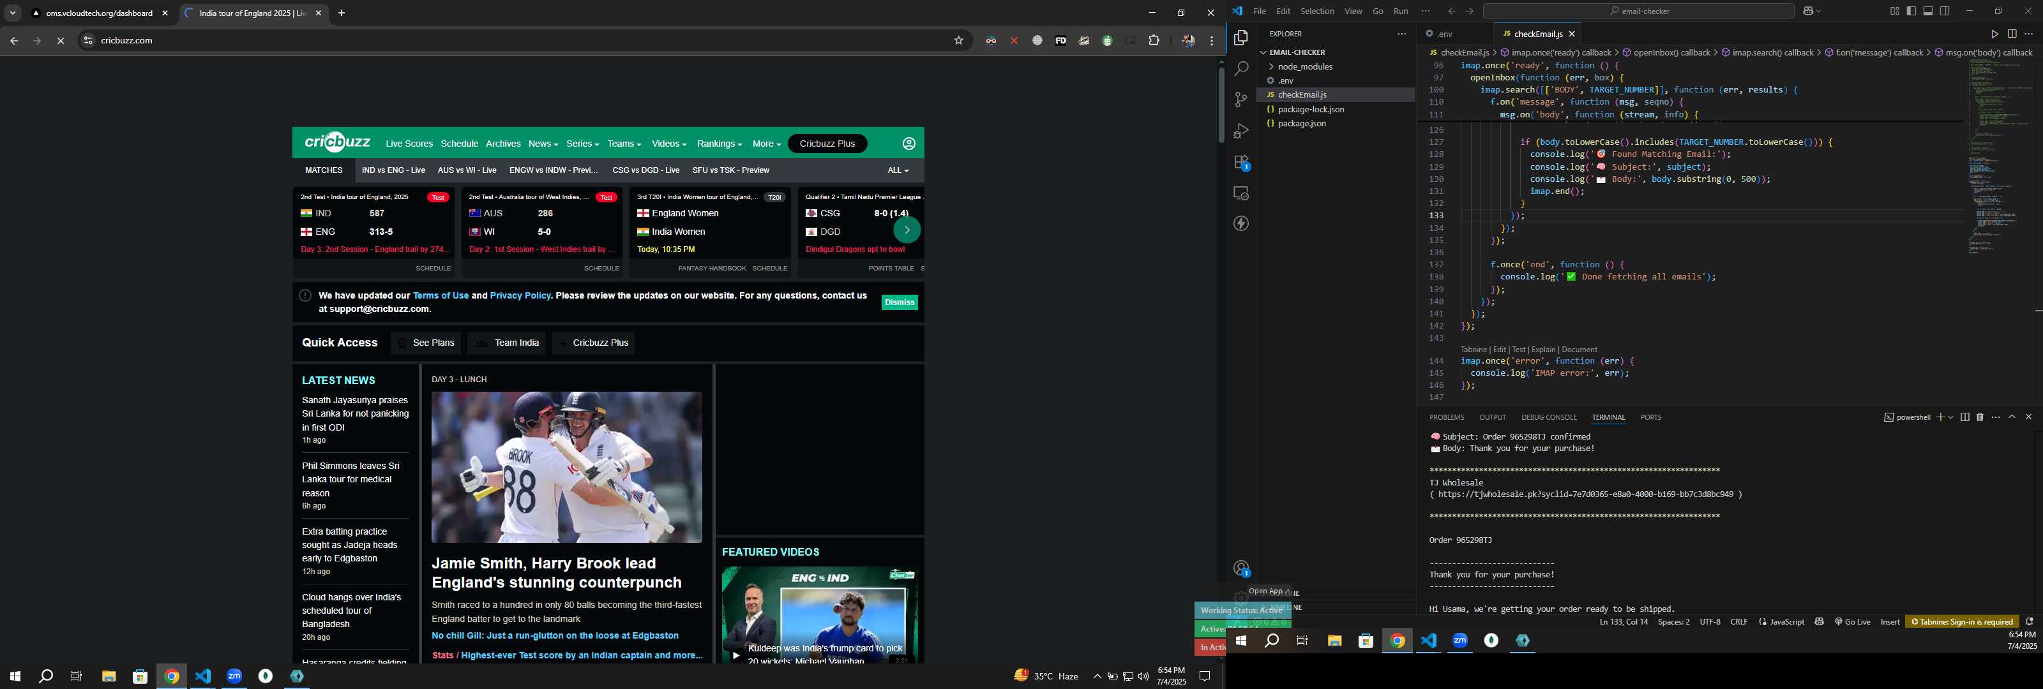Switch to the OUTPUT panel tab
This screenshot has height=689, width=2043.
[x=1492, y=417]
